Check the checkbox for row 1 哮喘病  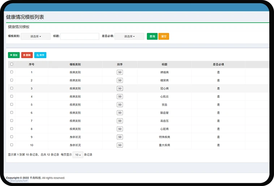(x=12, y=72)
